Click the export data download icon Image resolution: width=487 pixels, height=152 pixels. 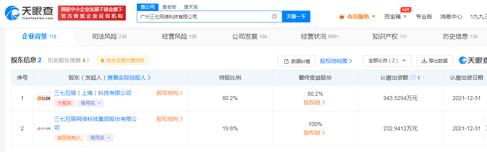click(x=424, y=61)
